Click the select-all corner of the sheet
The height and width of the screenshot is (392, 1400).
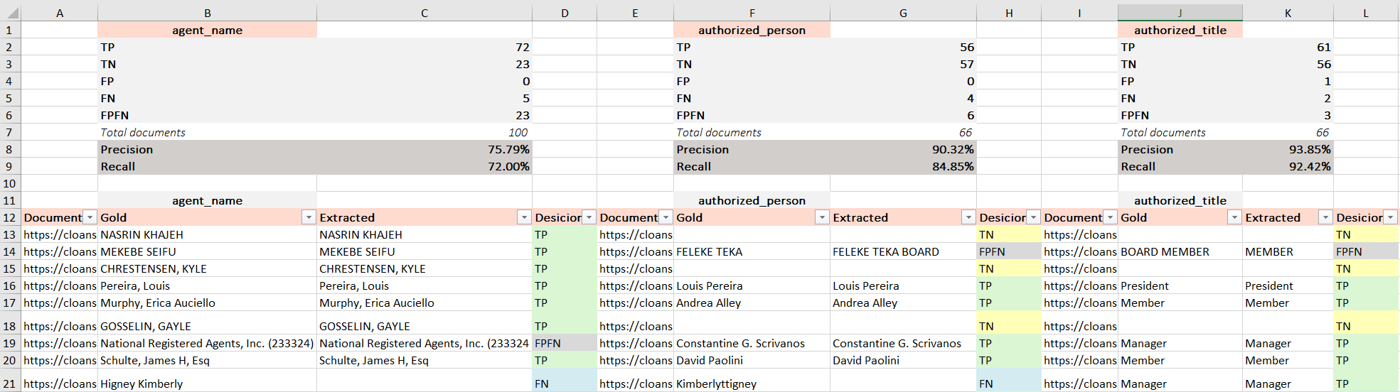click(10, 13)
